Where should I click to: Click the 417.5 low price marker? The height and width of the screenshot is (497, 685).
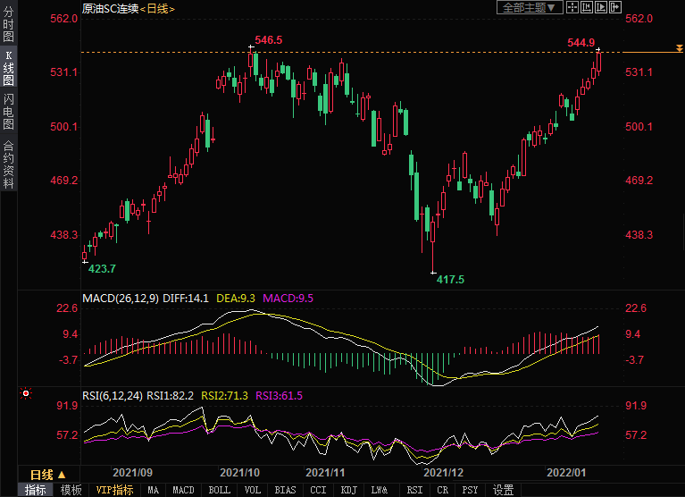(x=449, y=280)
